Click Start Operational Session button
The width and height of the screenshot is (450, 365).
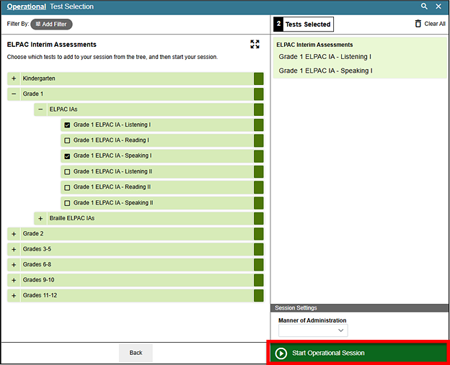click(x=358, y=353)
